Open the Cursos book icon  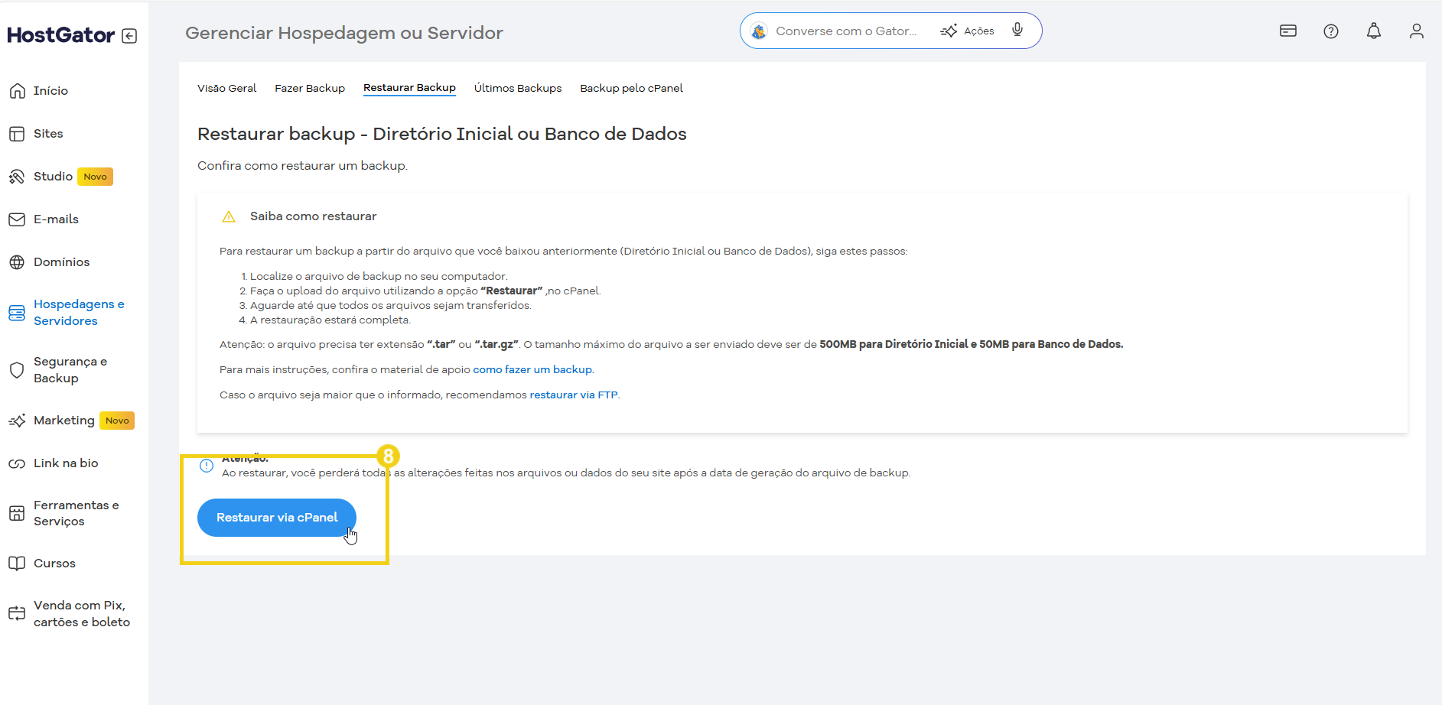(x=17, y=564)
